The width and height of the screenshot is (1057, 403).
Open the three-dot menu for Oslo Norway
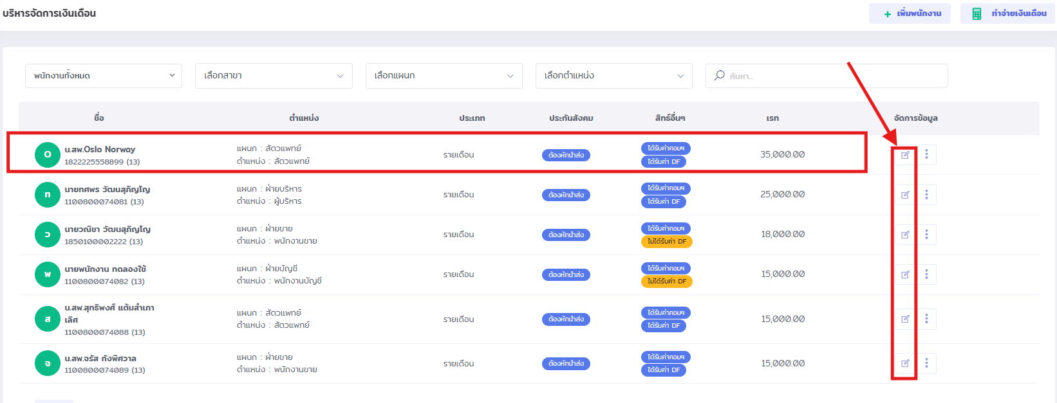point(926,155)
